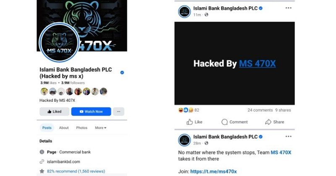
Task: Click the Like thumbs-up icon under post
Action: (190, 122)
